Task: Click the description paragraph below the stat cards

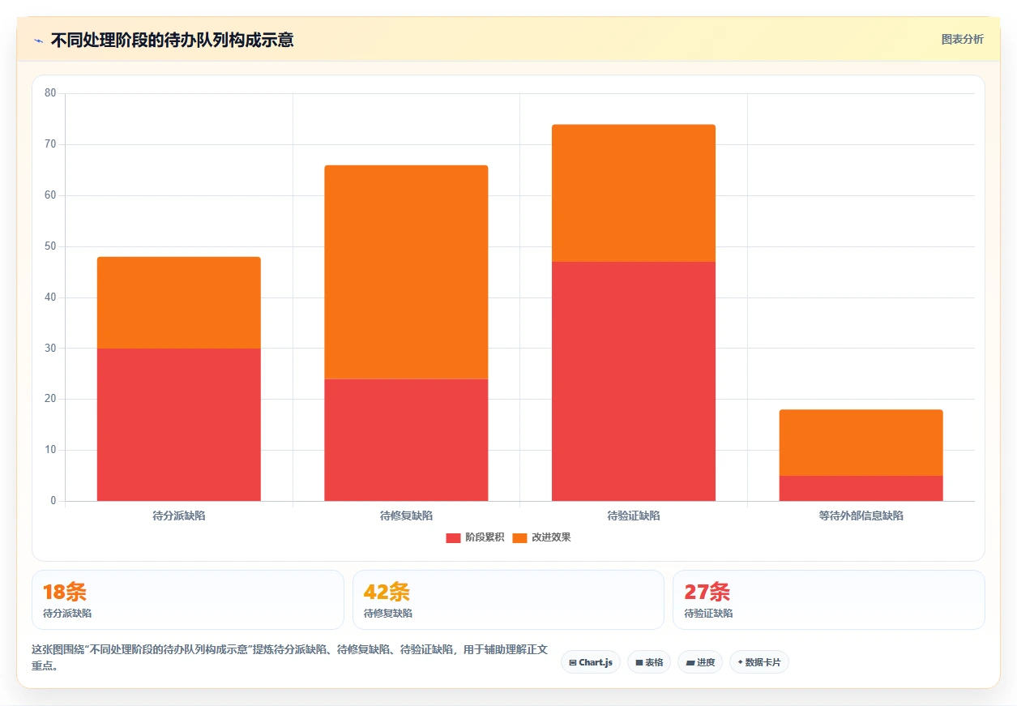Action: tap(290, 657)
